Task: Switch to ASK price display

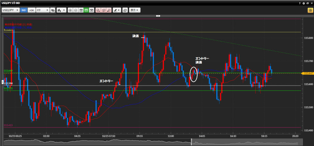Action: 32,10
